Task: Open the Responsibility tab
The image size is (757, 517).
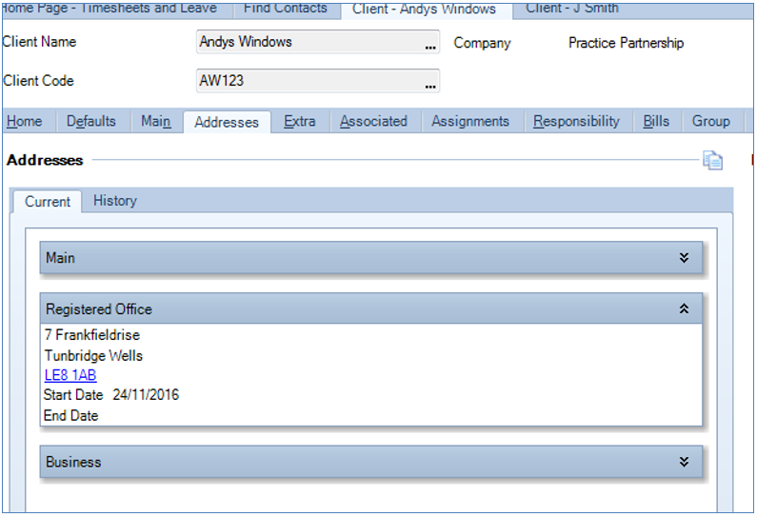Action: click(576, 121)
